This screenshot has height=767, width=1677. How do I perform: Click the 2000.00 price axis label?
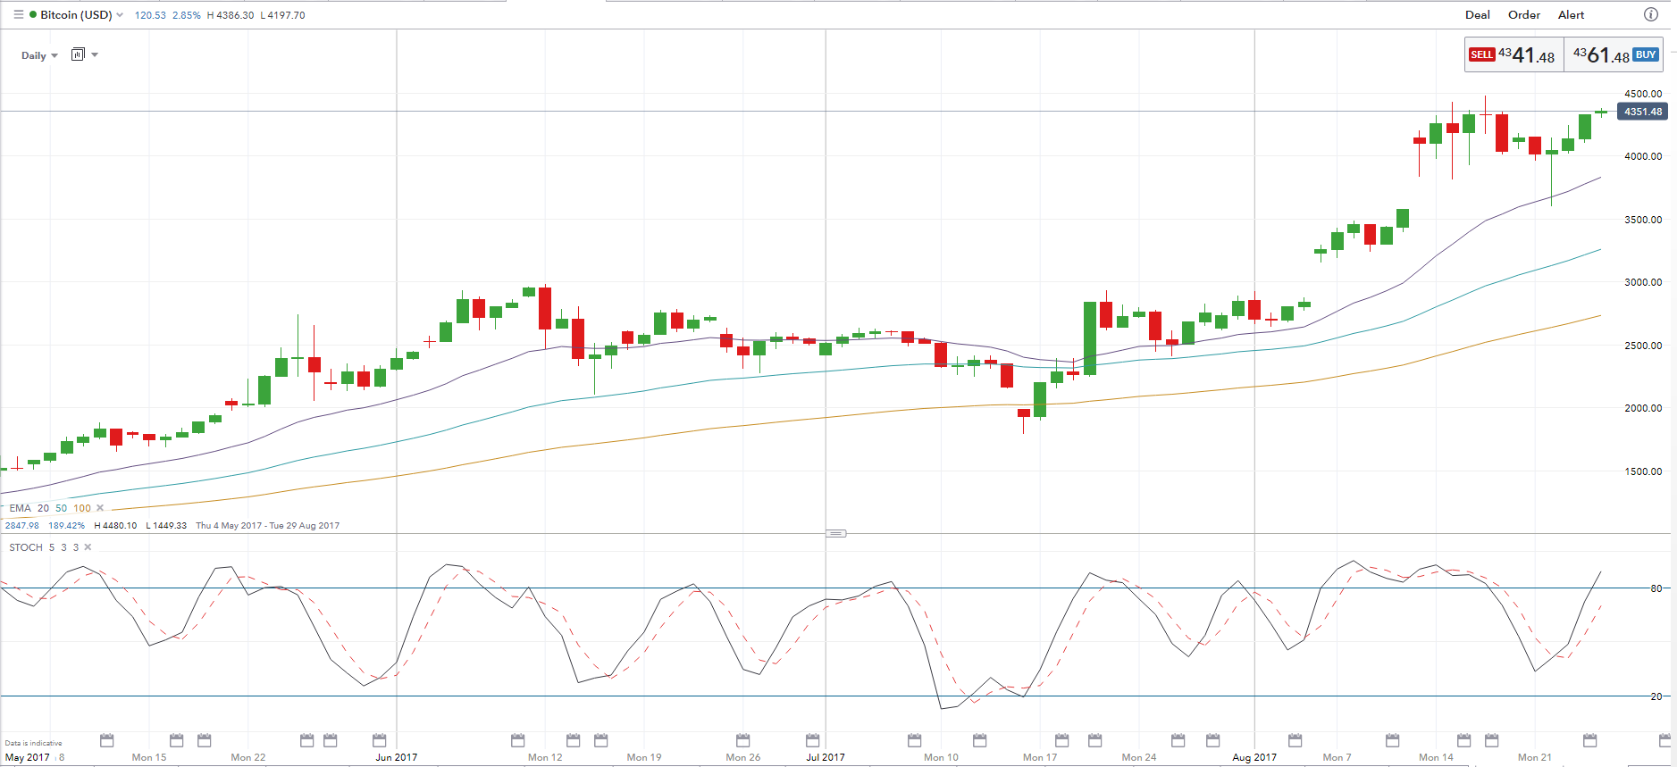click(1643, 408)
